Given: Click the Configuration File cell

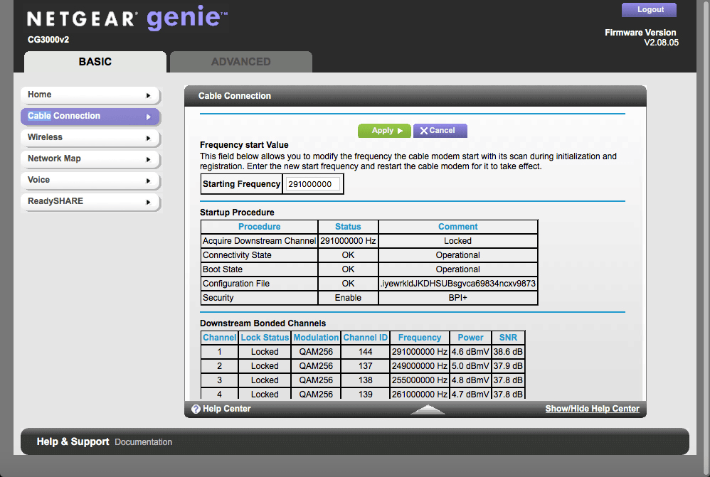Looking at the screenshot, I should coord(260,284).
